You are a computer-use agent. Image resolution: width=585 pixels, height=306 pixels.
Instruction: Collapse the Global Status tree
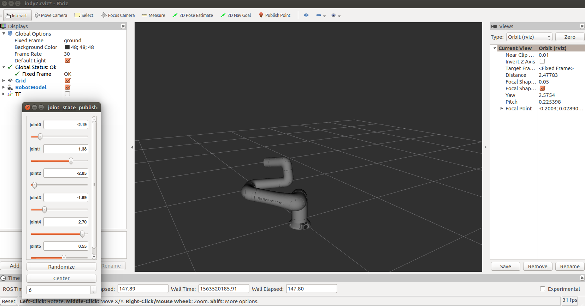[4, 67]
